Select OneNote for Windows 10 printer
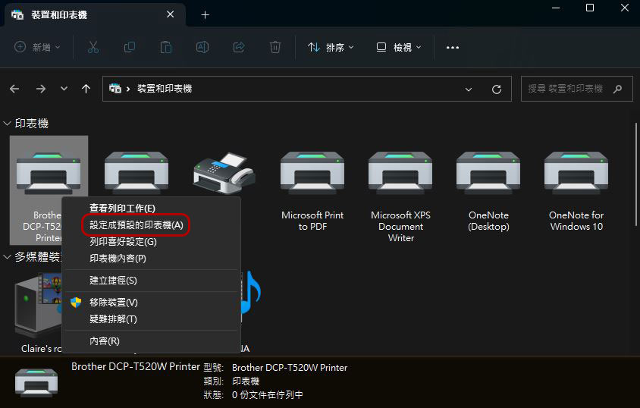This screenshot has width=640, height=408. [576, 190]
